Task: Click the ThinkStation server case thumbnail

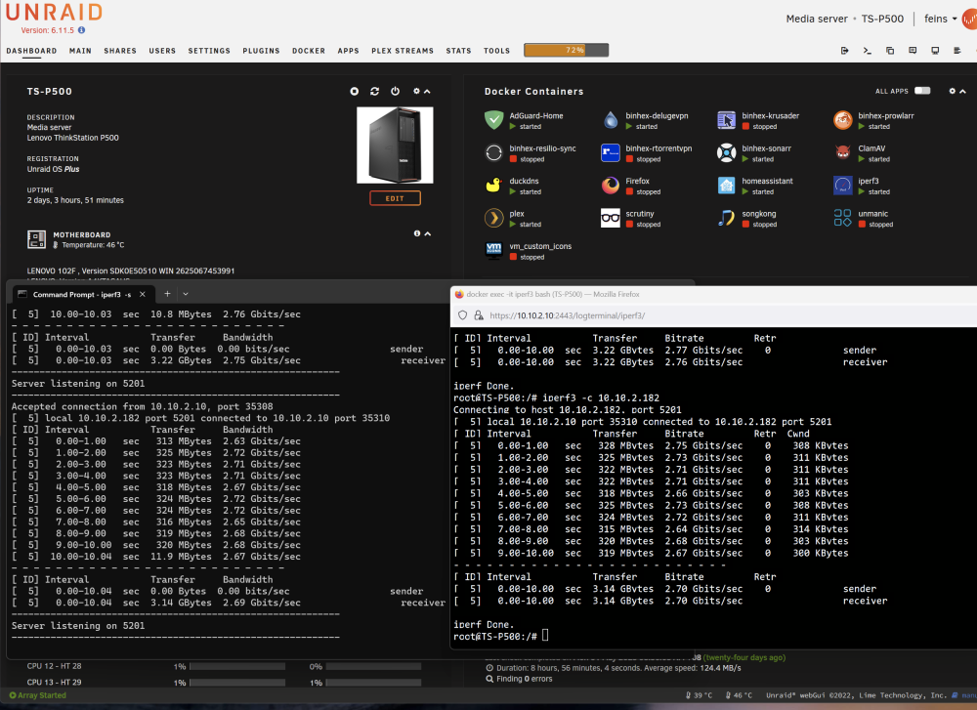Action: [395, 146]
